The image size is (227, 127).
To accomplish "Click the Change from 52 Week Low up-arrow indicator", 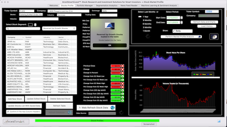I will (x=122, y=76).
